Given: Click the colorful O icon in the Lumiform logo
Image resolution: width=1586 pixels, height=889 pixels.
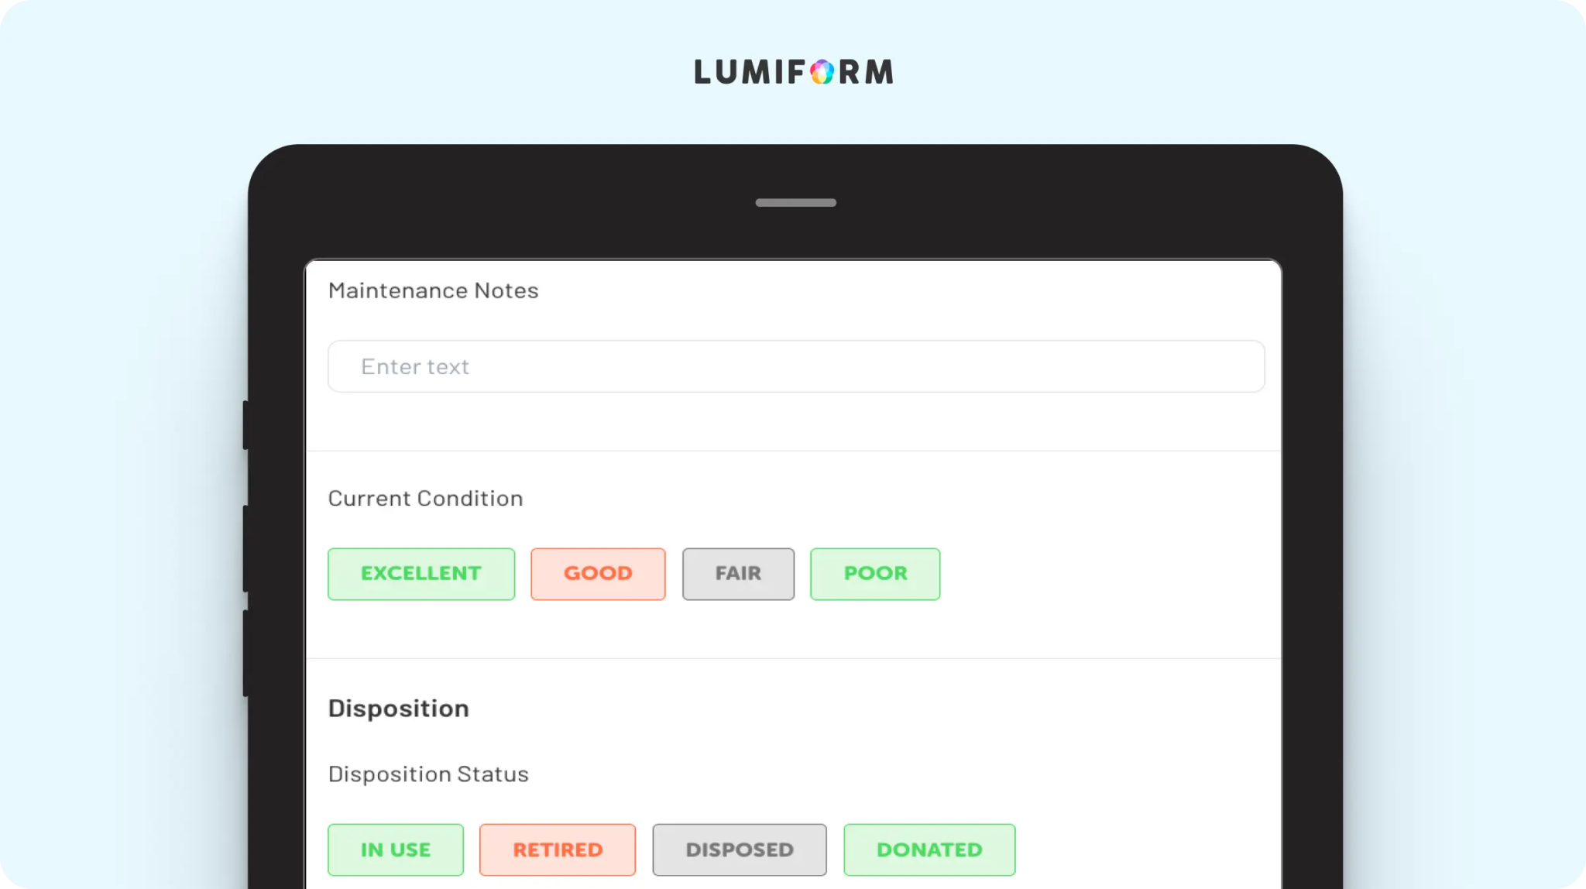Looking at the screenshot, I should pos(822,72).
